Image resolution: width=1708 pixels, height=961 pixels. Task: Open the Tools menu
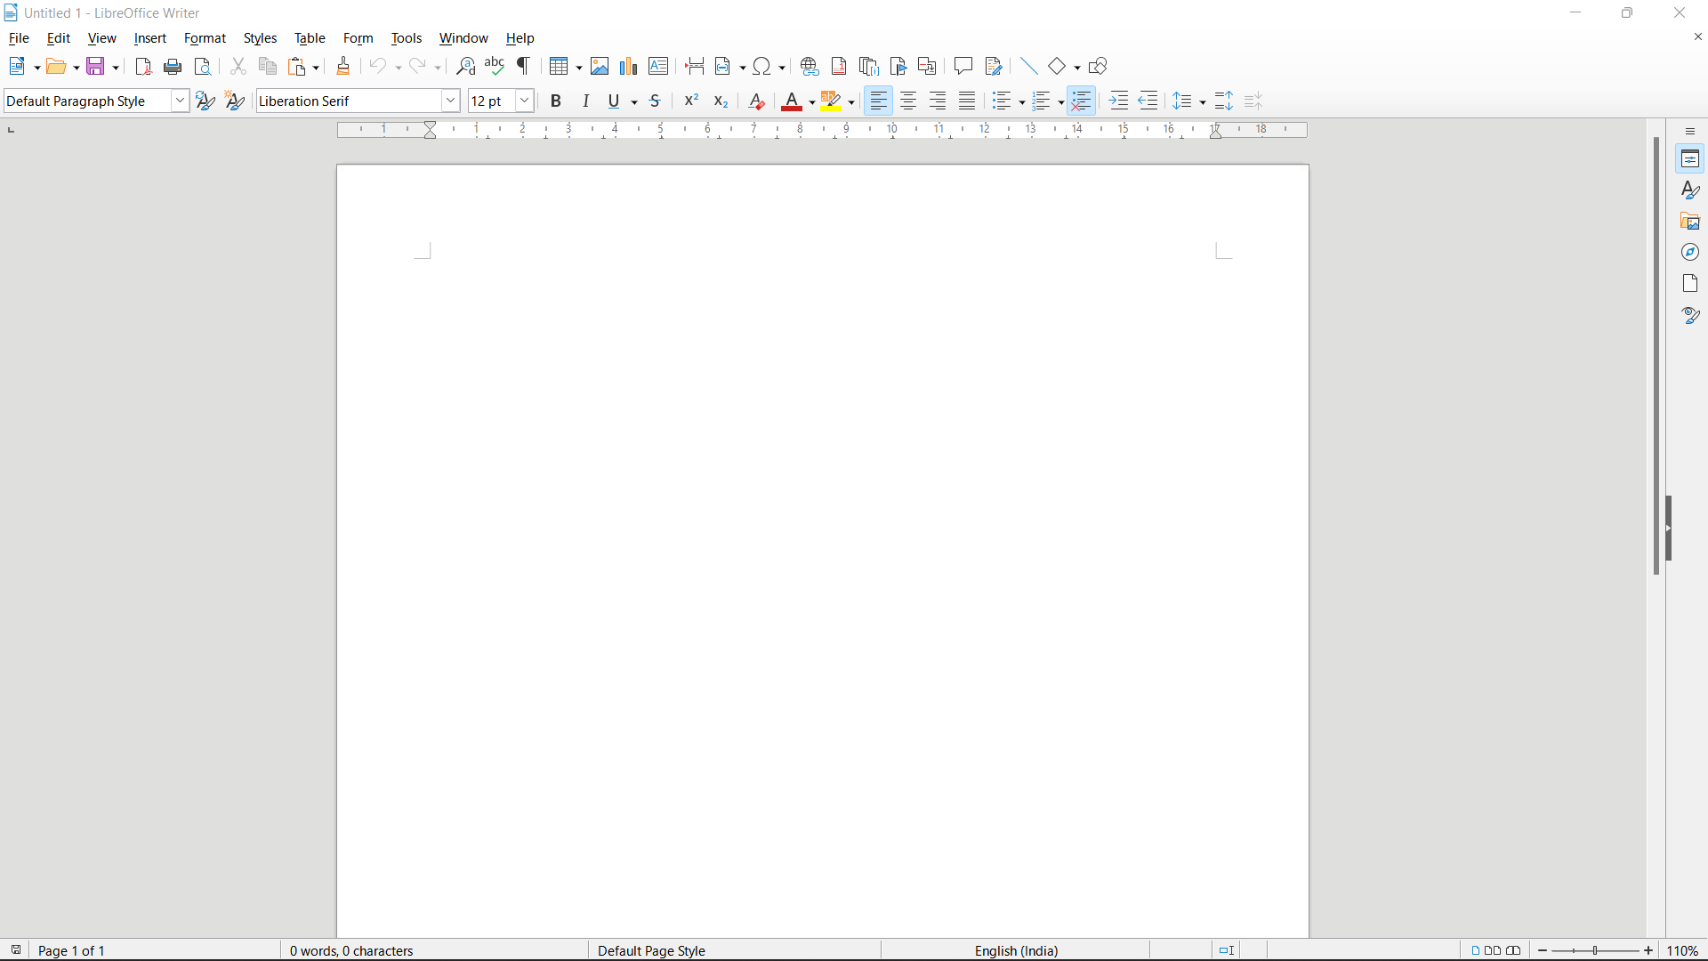pos(407,38)
